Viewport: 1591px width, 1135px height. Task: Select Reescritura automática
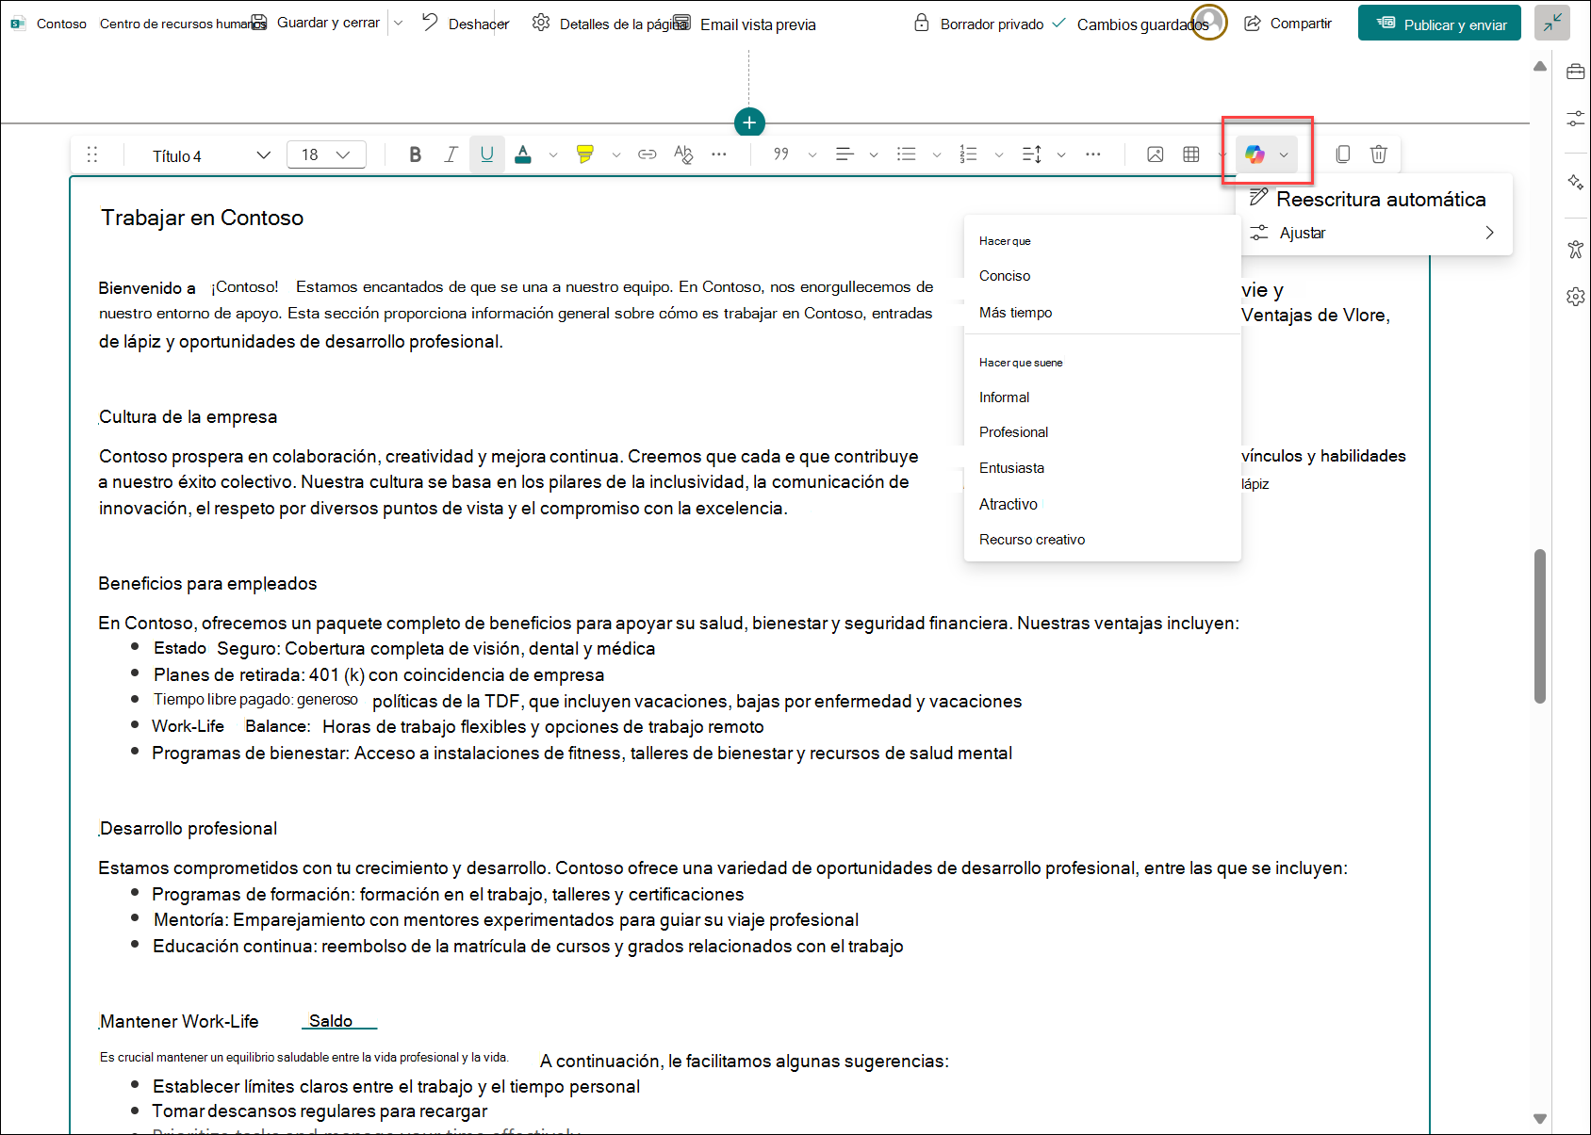pos(1374,199)
